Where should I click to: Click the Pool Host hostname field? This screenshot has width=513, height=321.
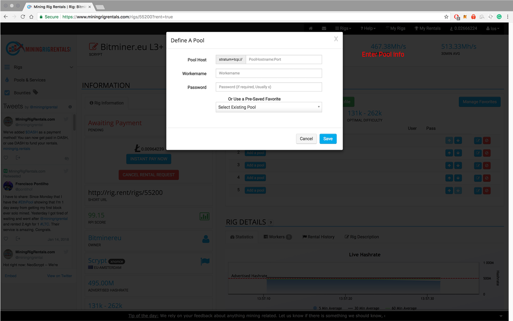pos(284,60)
